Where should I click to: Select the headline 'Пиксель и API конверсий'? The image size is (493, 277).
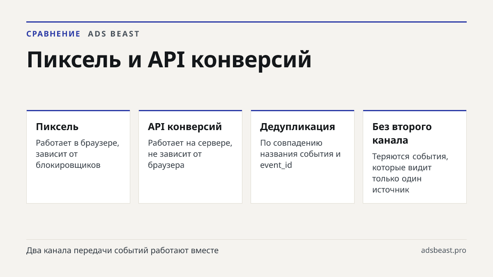point(169,60)
